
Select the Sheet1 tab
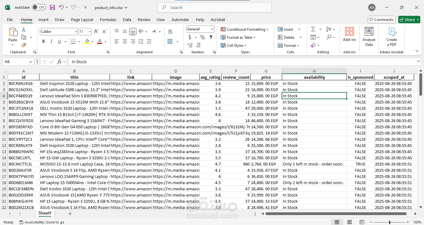[x=45, y=213]
